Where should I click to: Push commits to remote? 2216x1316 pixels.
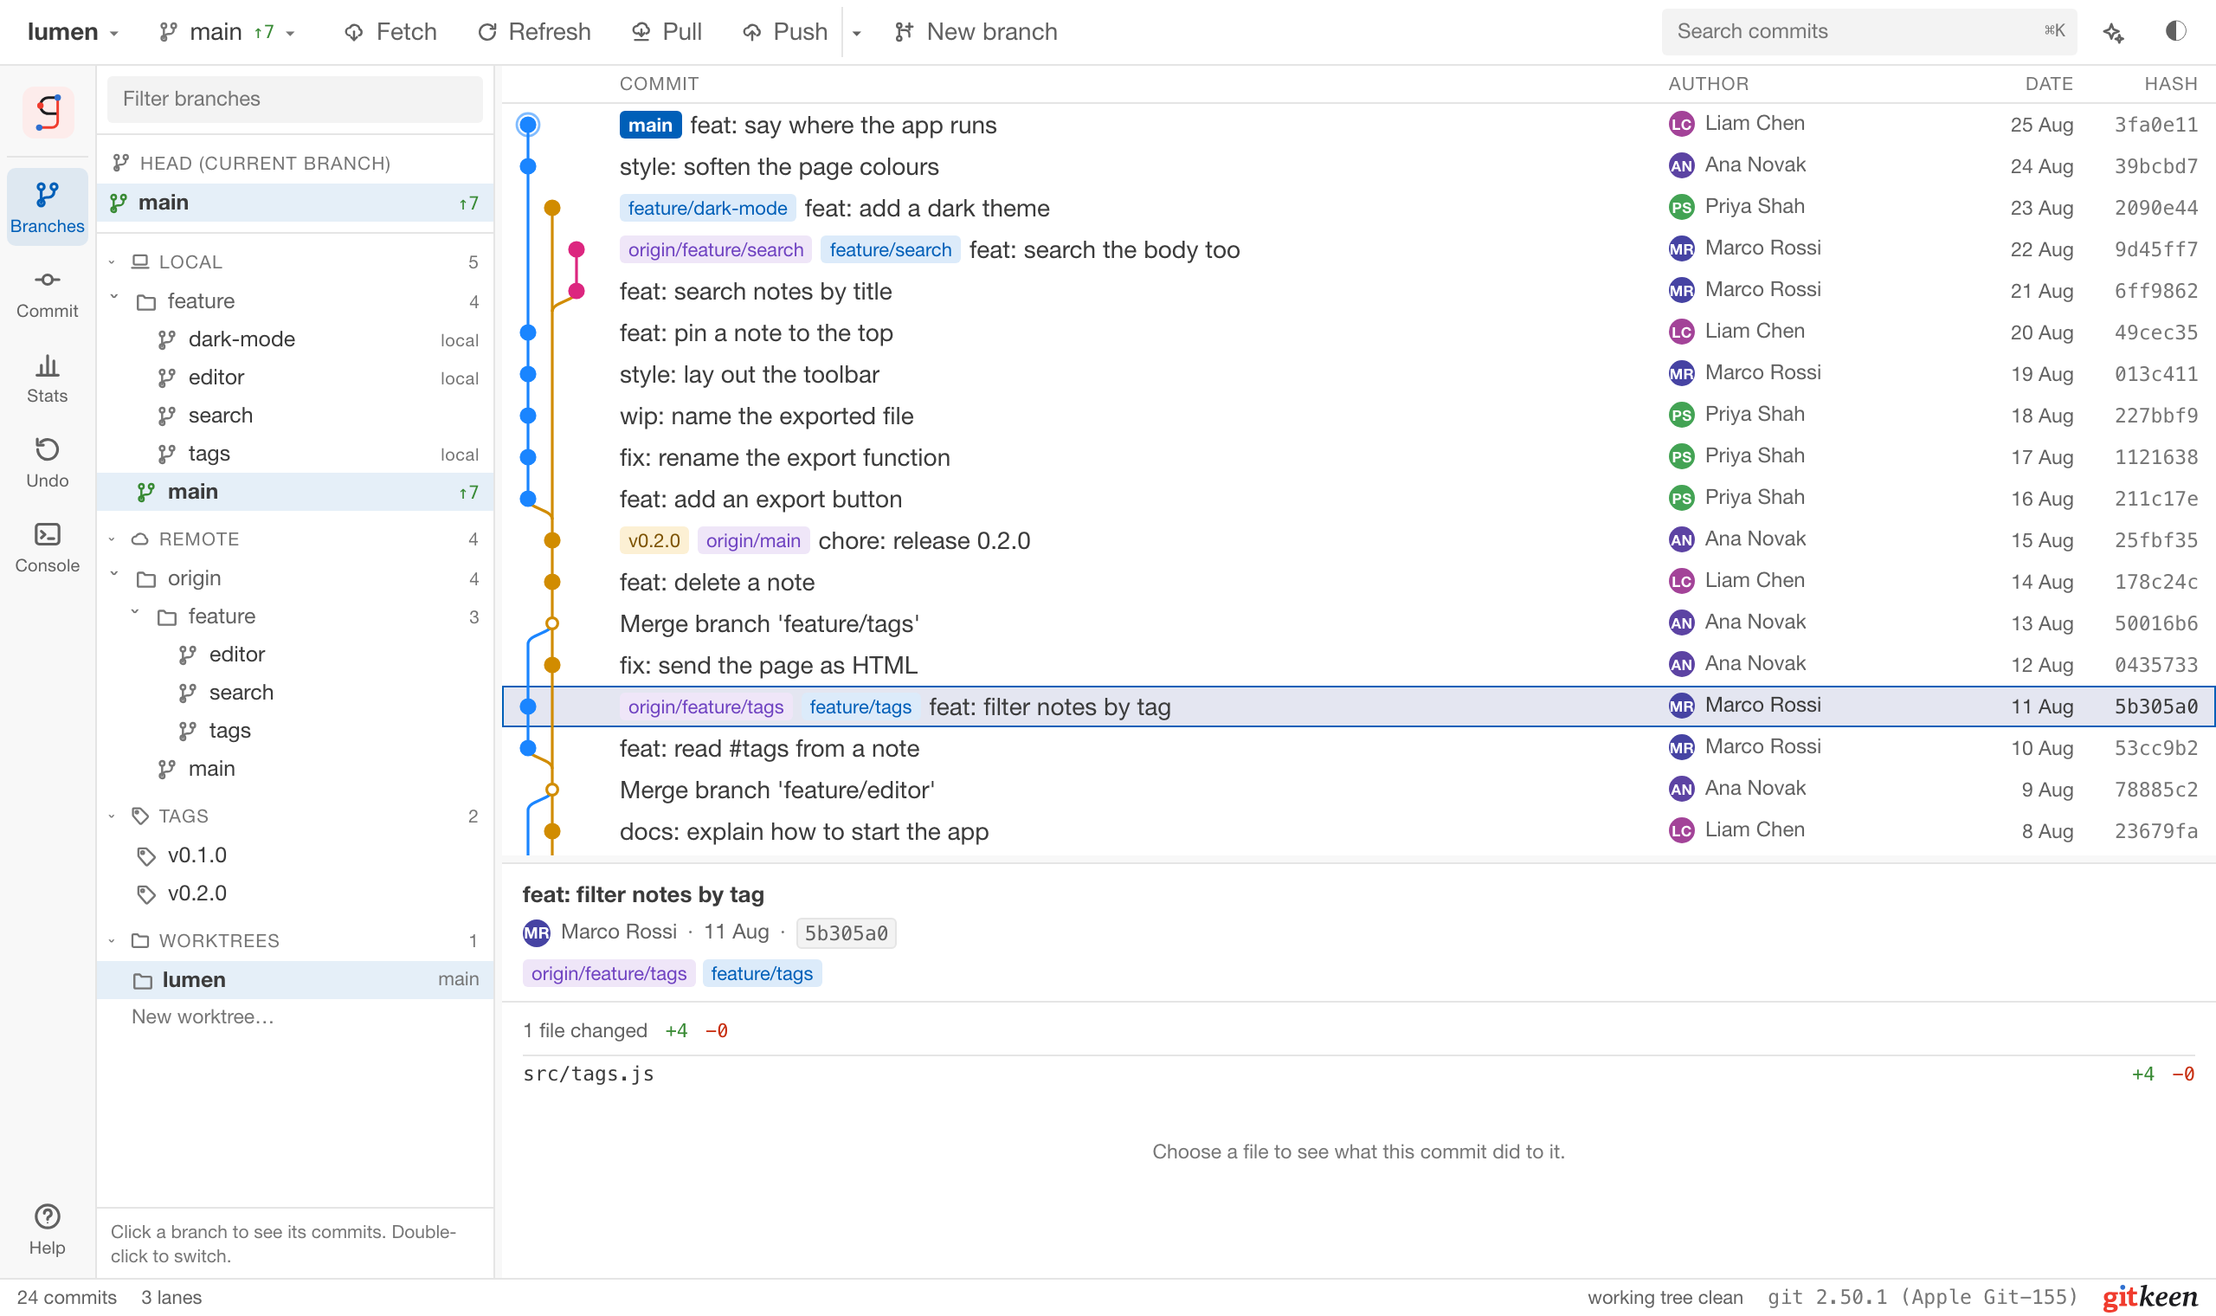pos(785,32)
